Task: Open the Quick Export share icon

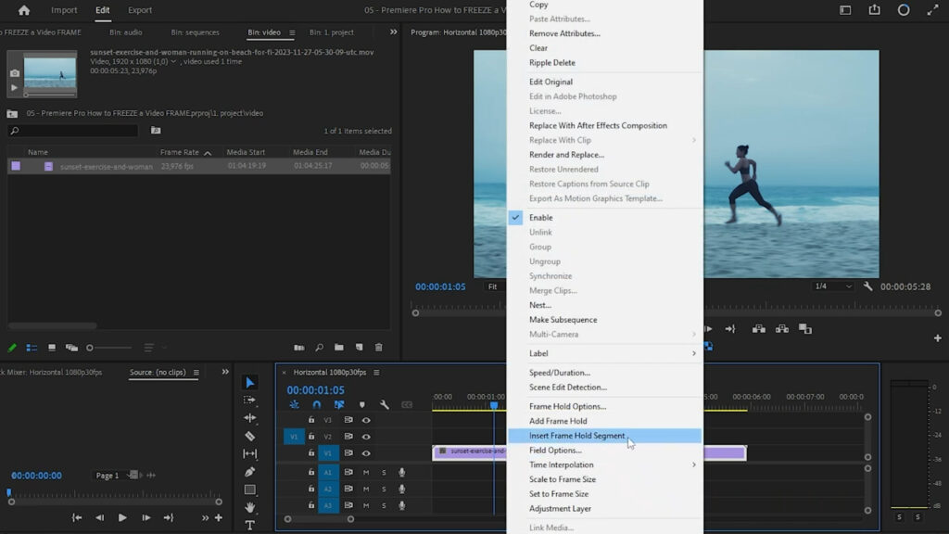Action: click(x=875, y=10)
